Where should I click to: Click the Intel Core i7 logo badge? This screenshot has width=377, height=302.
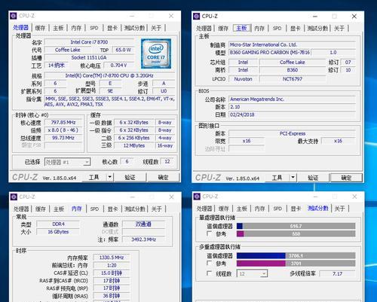156,53
